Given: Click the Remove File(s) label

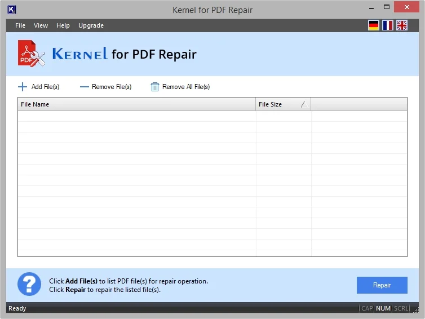Looking at the screenshot, I should [x=112, y=87].
